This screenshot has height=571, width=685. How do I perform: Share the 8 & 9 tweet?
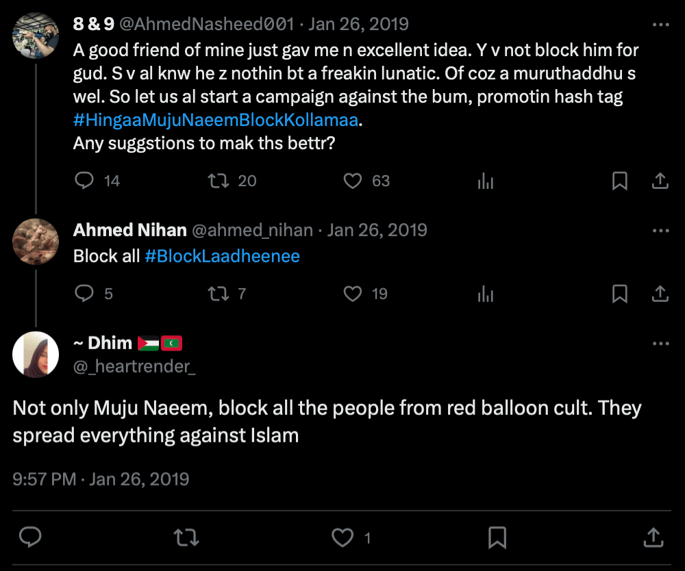click(660, 181)
